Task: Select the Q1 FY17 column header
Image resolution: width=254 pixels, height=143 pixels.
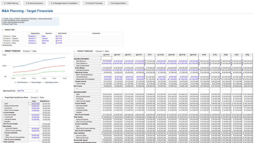Action: (106, 55)
